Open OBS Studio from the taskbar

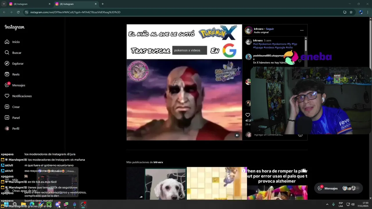click(x=83, y=204)
